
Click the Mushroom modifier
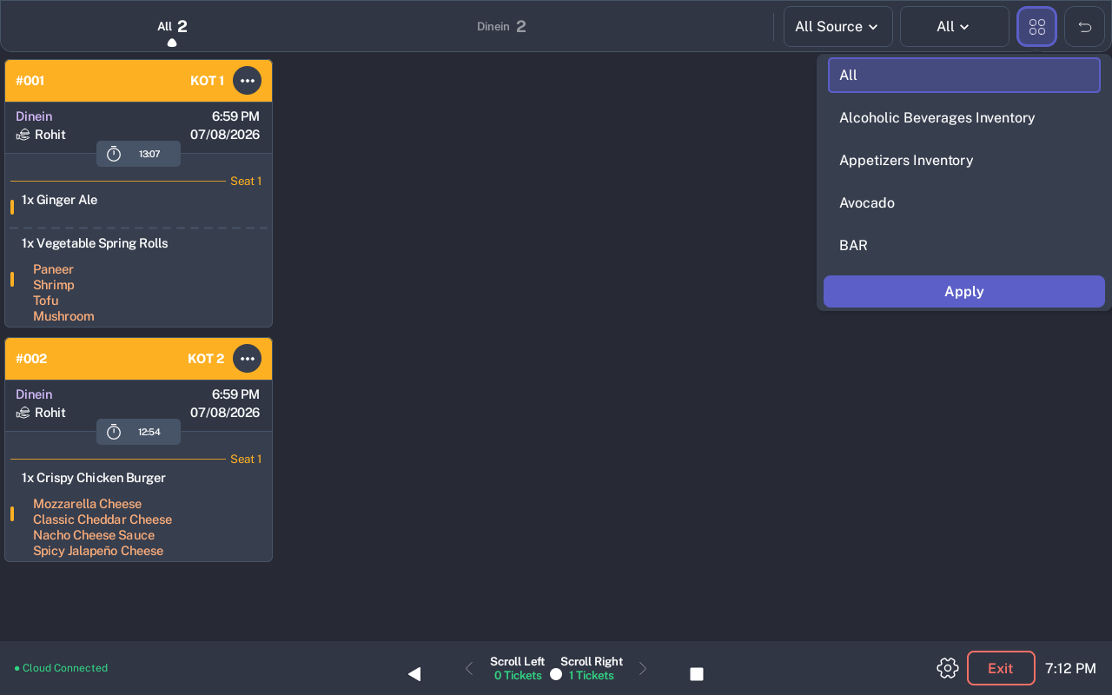tap(63, 316)
